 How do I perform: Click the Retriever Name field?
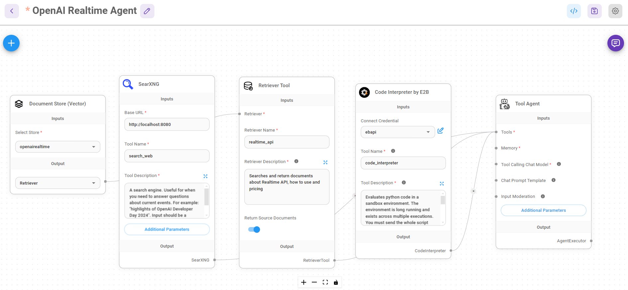click(x=287, y=142)
